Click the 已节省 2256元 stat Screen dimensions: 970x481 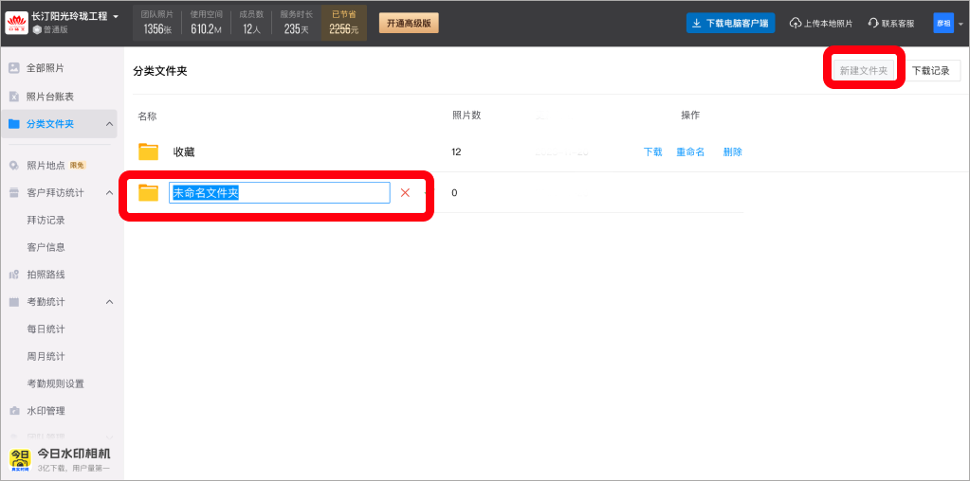point(344,23)
